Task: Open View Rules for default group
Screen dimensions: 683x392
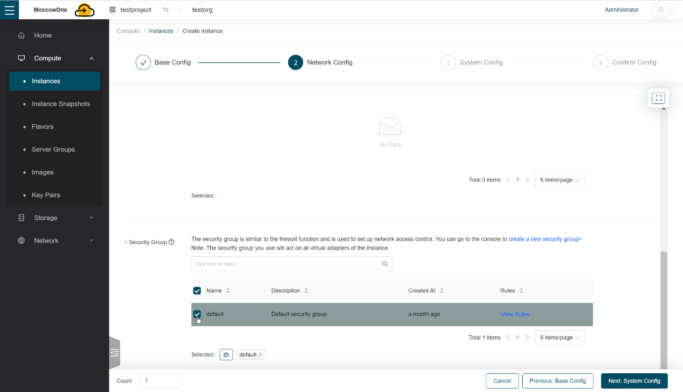Action: click(515, 314)
